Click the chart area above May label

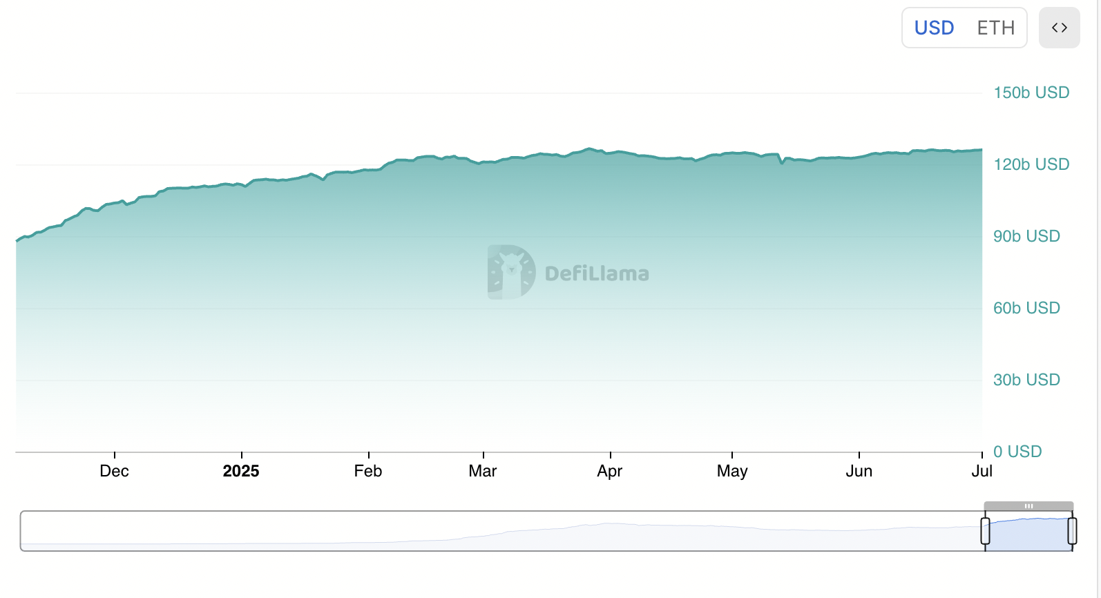[732, 276]
